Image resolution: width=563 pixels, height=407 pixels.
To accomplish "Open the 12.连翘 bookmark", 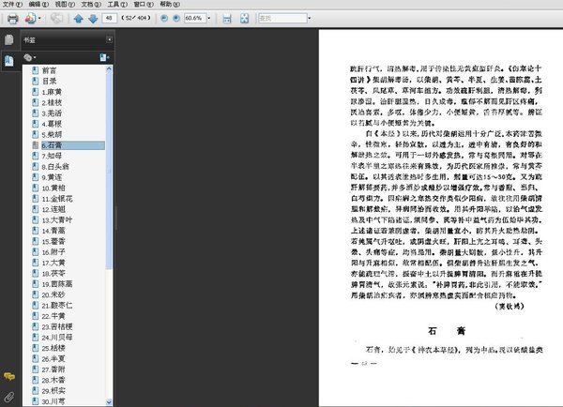I will click(53, 209).
